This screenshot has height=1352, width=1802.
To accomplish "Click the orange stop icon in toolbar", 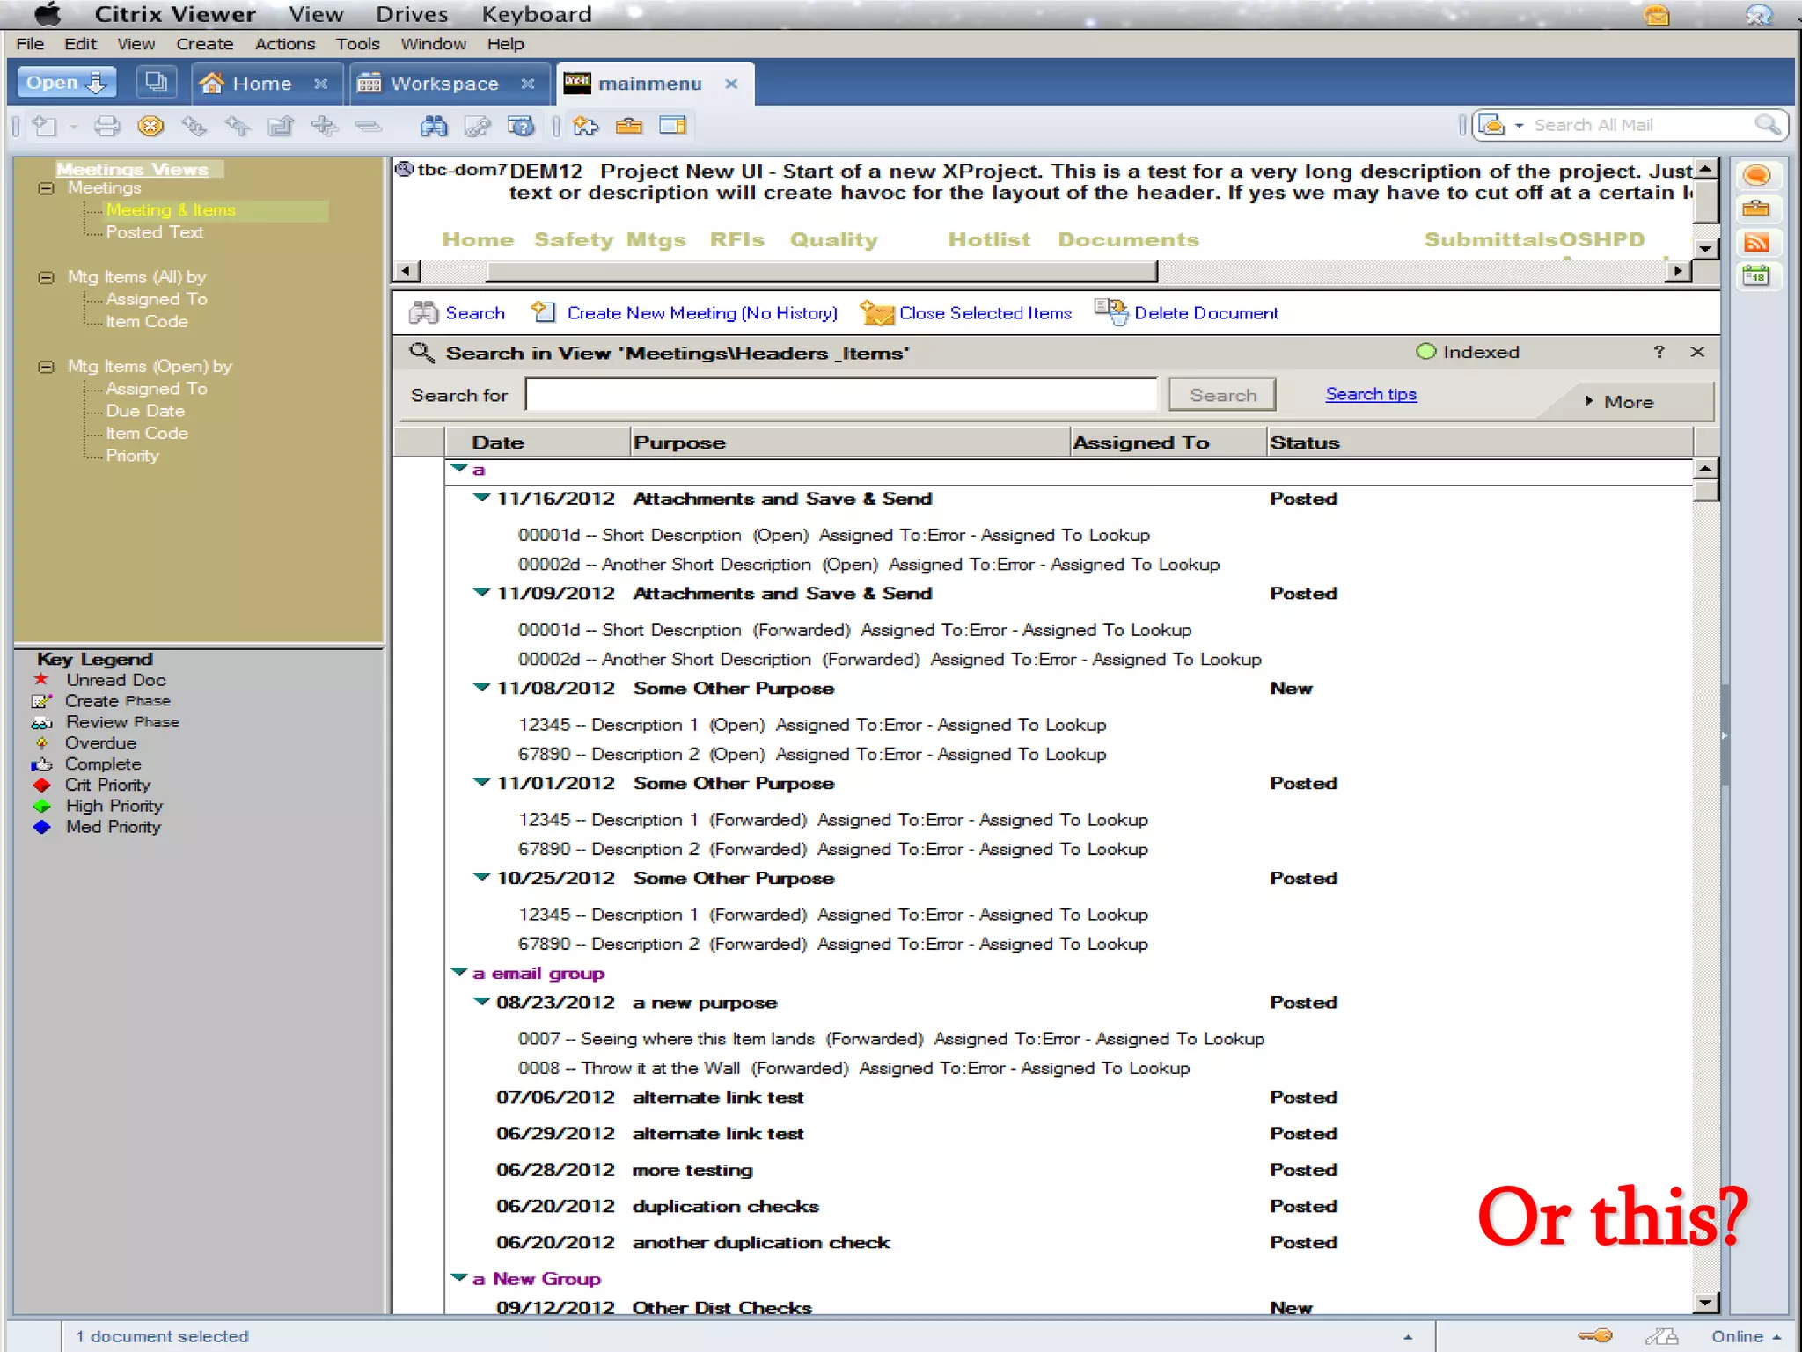I will click(150, 126).
